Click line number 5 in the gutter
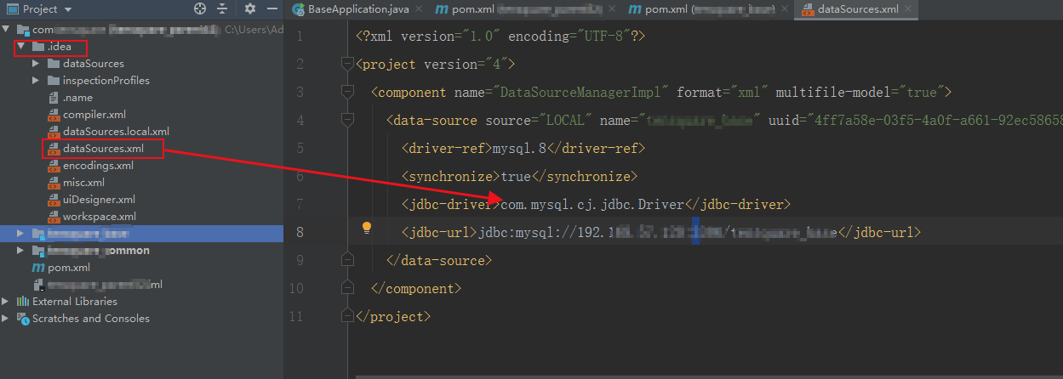Viewport: 1063px width, 379px height. pyautogui.click(x=300, y=148)
